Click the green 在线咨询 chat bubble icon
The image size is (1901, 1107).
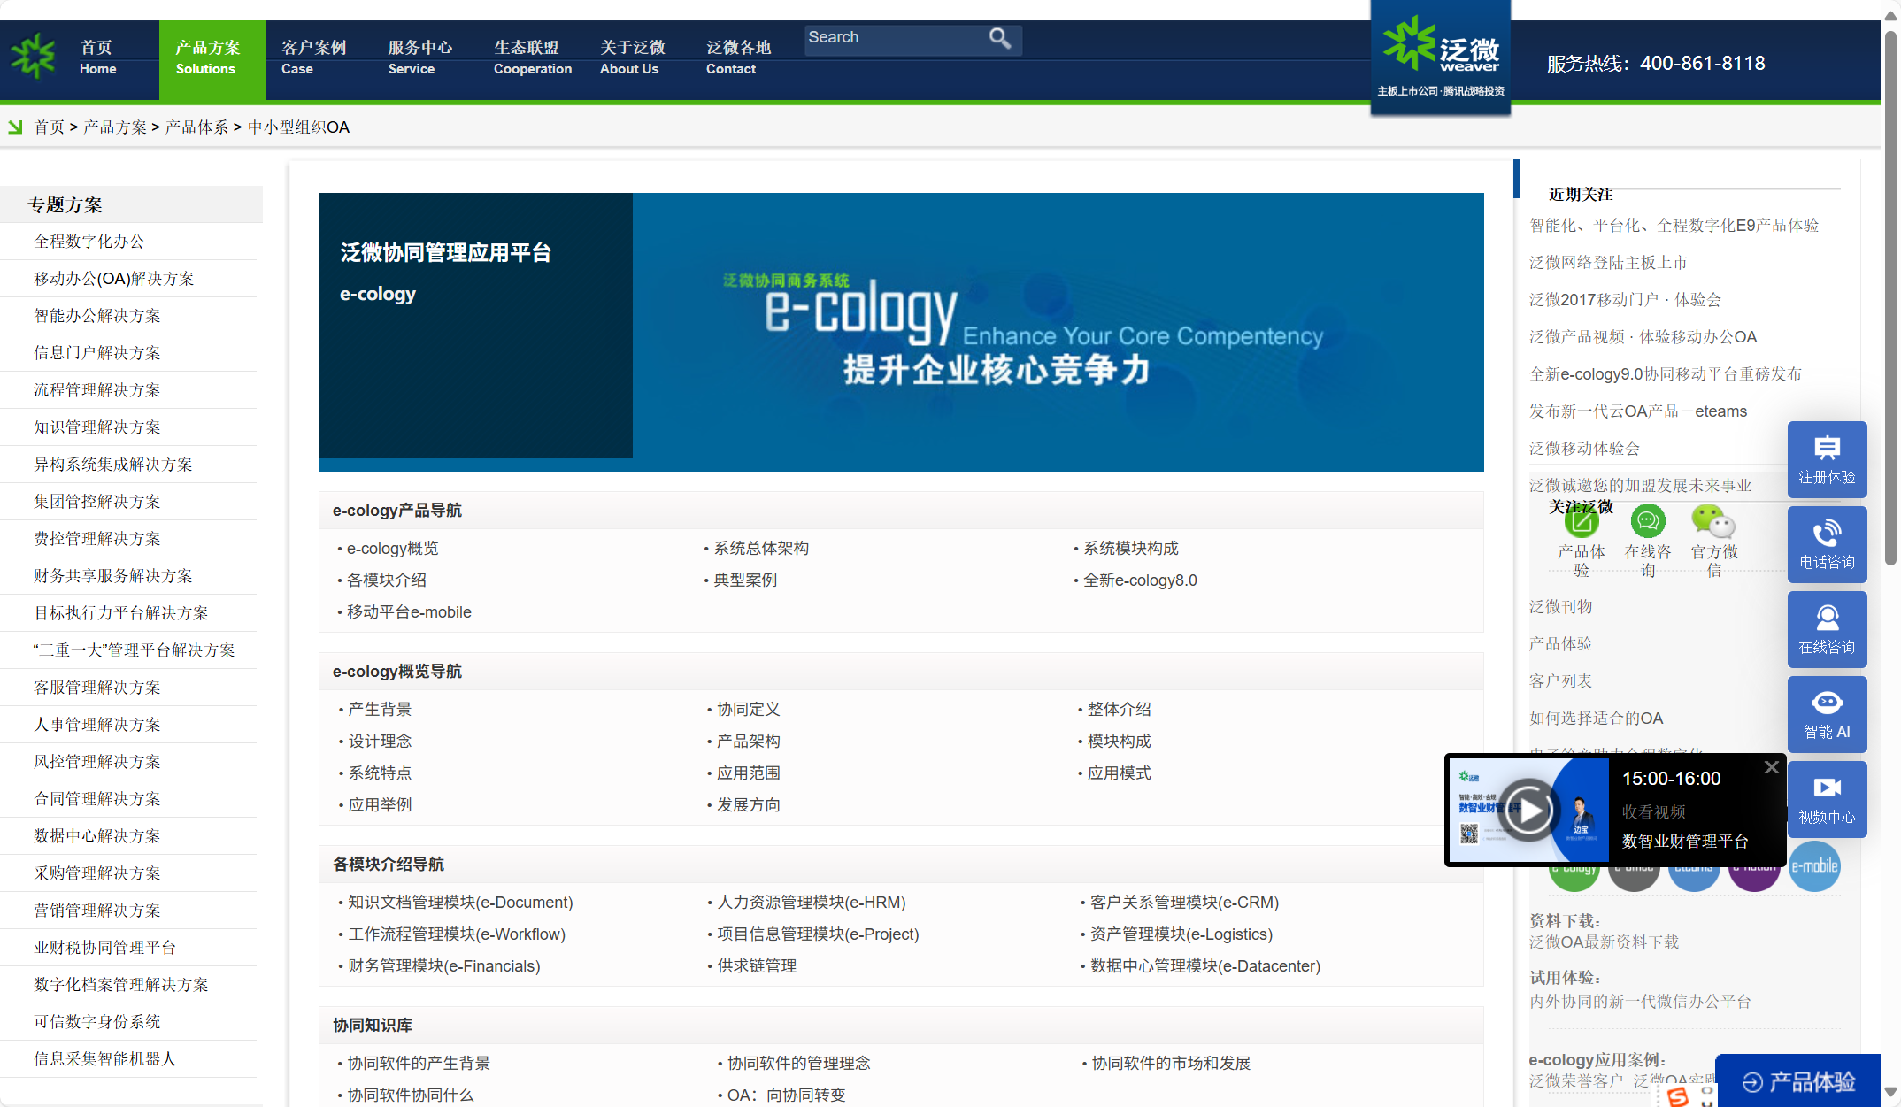[1647, 522]
